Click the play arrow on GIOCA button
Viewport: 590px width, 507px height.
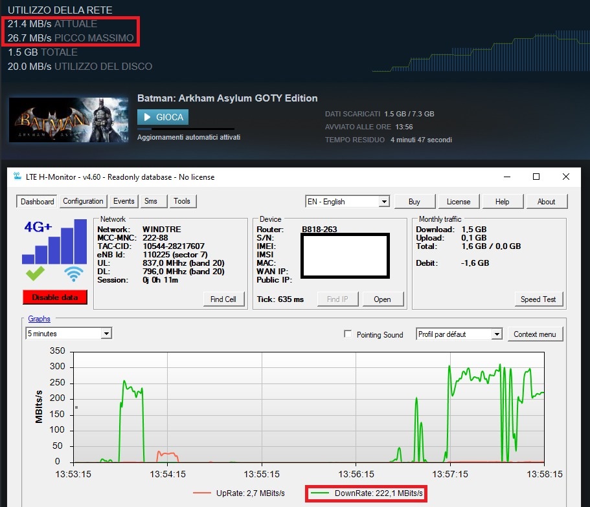click(x=148, y=117)
